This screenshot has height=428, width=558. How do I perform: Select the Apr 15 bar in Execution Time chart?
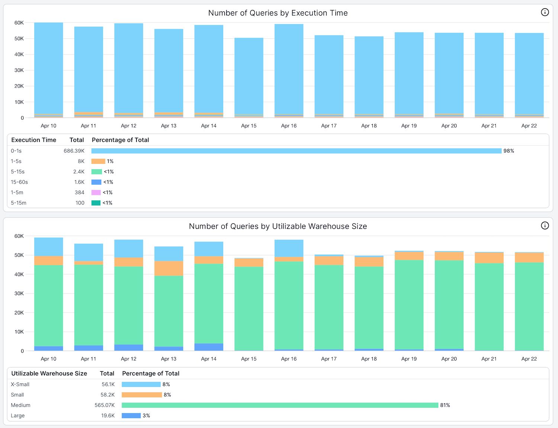click(x=249, y=78)
